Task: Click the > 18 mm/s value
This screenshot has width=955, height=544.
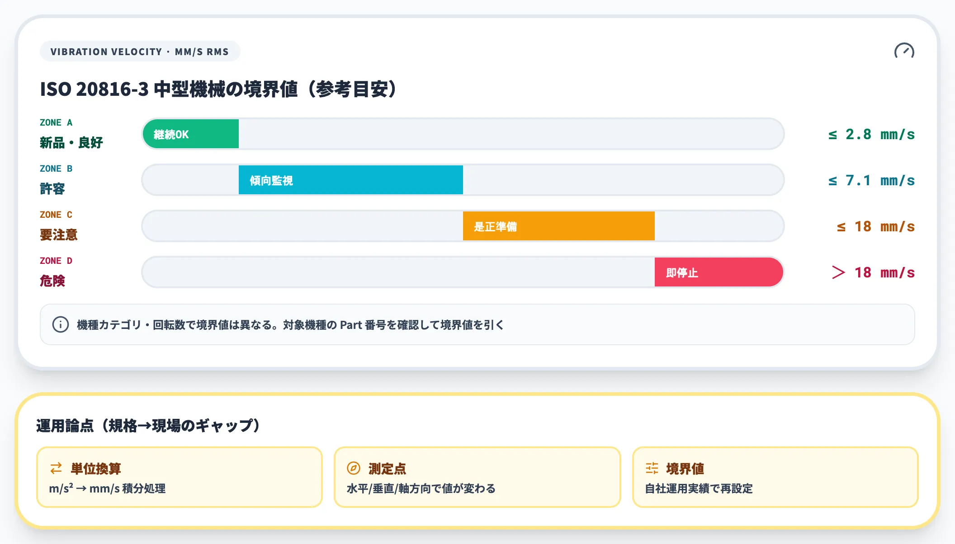Action: pos(873,272)
